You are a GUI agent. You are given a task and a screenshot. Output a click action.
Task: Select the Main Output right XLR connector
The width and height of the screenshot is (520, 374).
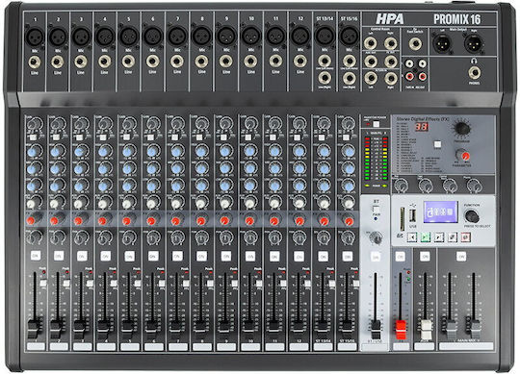[474, 44]
